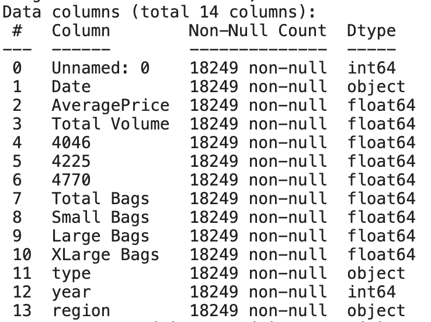
Task: Click the 'Large Bags' column name
Action: [x=100, y=236]
